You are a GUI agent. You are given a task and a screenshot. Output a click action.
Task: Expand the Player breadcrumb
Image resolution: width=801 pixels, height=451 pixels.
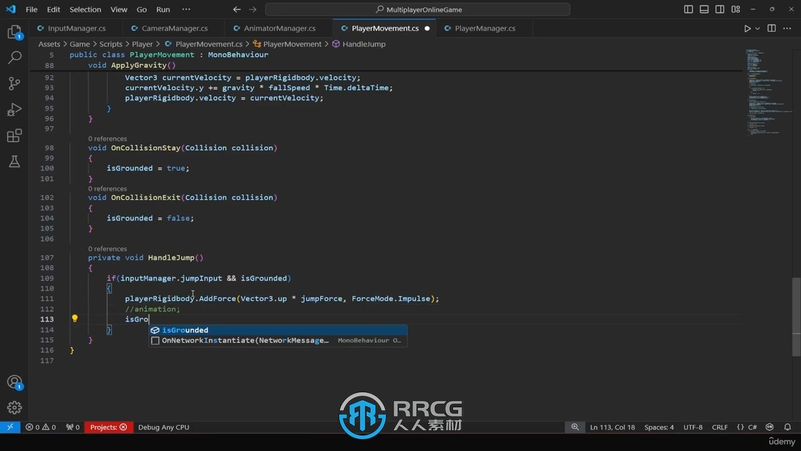point(142,44)
